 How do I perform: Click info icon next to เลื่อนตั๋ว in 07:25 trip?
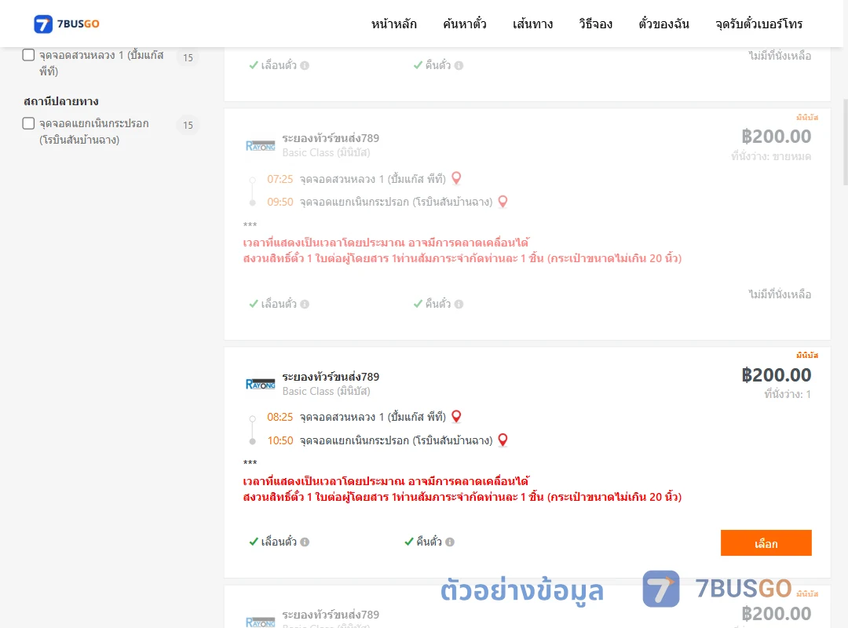point(305,304)
